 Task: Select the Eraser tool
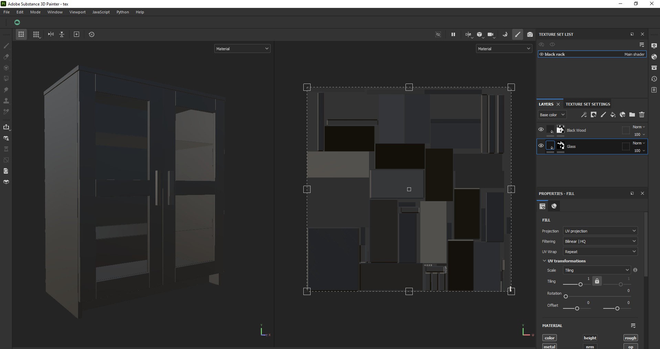pos(6,57)
